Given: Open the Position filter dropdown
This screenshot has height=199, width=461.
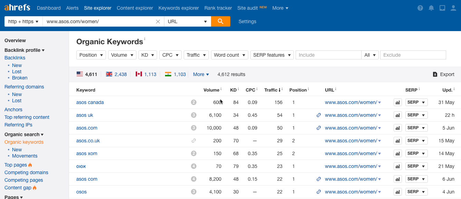Looking at the screenshot, I should [91, 55].
